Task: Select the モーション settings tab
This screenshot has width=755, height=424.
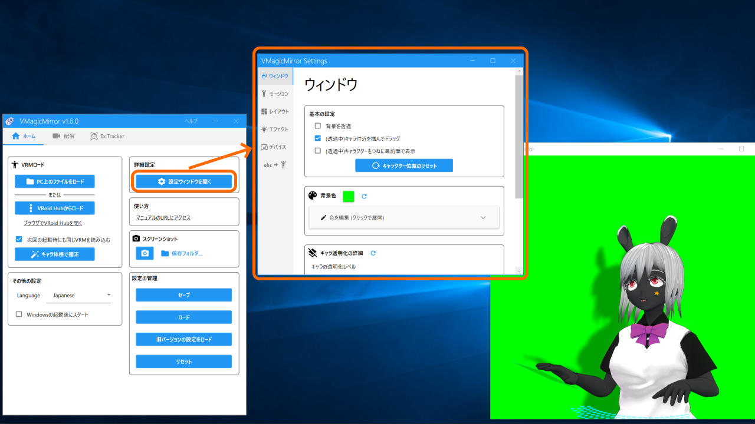Action: 275,94
